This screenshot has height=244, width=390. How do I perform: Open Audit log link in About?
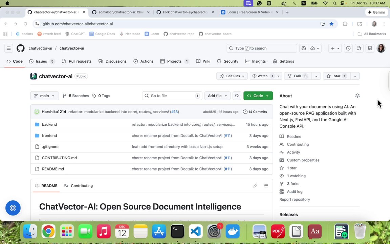[295, 192]
